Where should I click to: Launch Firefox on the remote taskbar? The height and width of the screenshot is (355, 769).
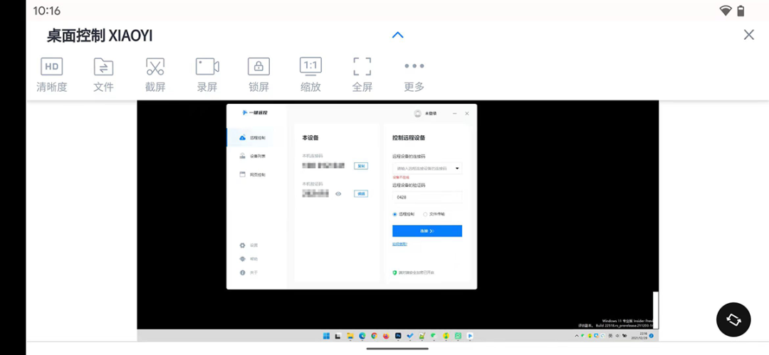[386, 336]
